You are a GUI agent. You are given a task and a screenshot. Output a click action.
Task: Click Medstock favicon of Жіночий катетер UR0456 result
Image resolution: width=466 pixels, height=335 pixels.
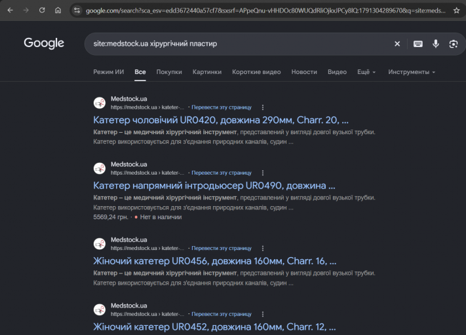click(100, 244)
